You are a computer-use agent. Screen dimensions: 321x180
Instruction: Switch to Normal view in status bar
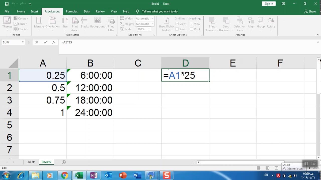[x=258, y=168]
